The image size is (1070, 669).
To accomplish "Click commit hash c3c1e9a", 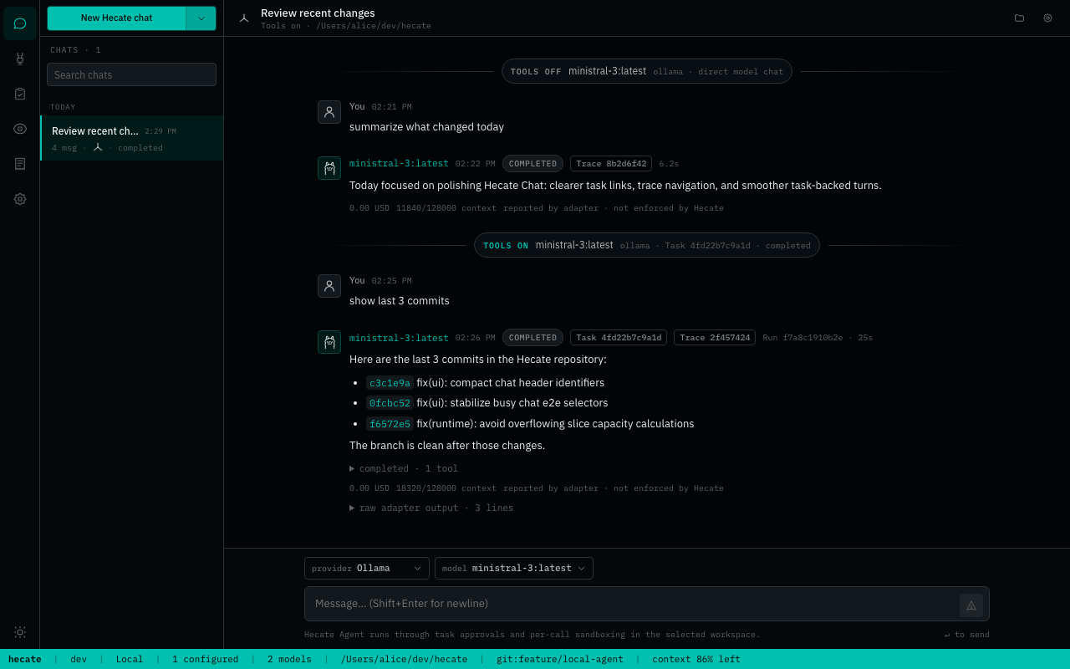I will [x=390, y=383].
